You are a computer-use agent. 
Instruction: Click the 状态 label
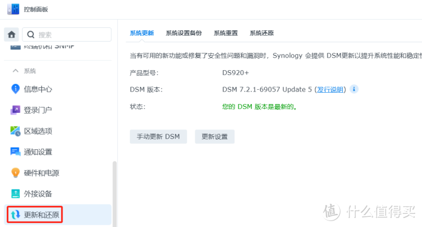click(137, 106)
